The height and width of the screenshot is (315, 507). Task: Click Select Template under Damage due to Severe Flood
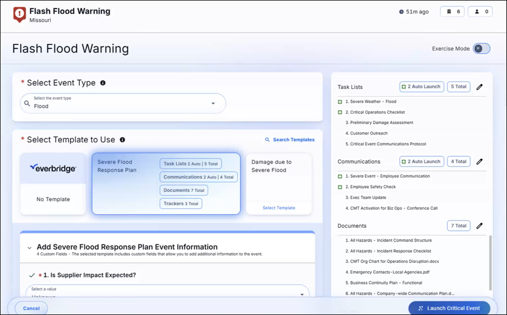coord(278,208)
